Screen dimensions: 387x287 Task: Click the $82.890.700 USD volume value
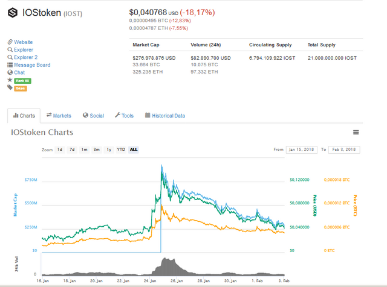click(x=210, y=58)
